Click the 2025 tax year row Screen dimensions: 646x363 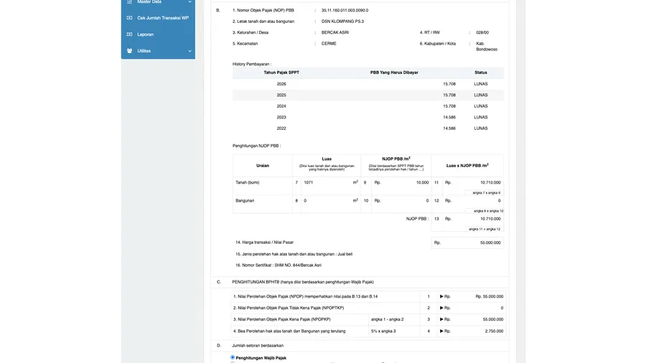pos(368,95)
